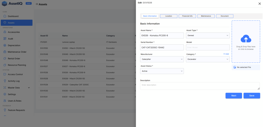
Task: Switch to the Maintenance tab
Action: [206, 16]
